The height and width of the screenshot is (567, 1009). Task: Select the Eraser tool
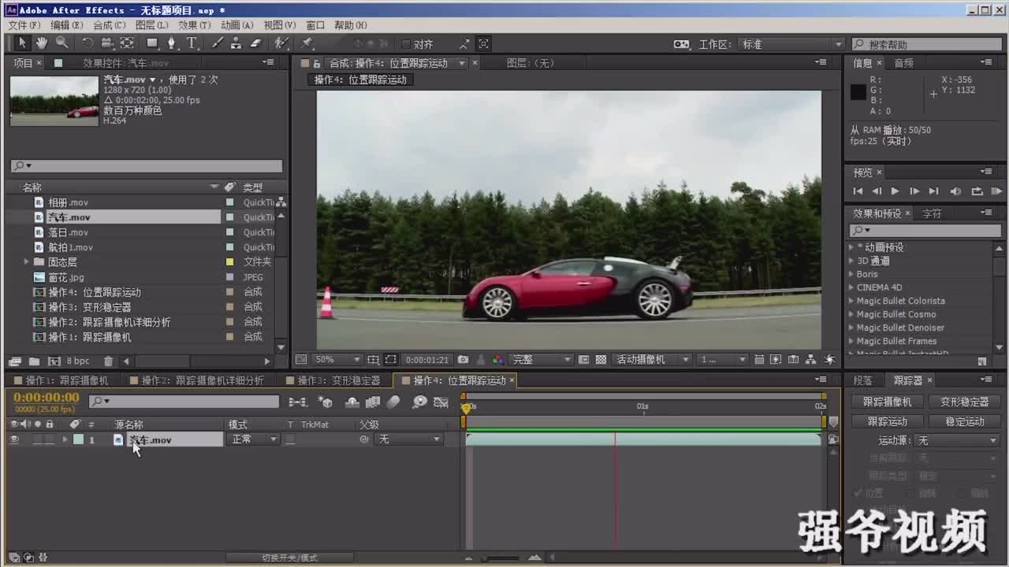255,43
